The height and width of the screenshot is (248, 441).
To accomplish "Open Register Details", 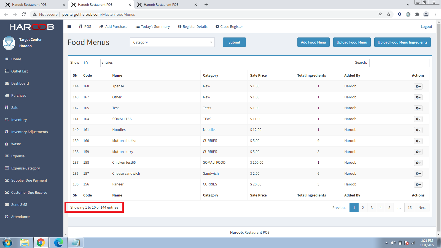I will [193, 26].
